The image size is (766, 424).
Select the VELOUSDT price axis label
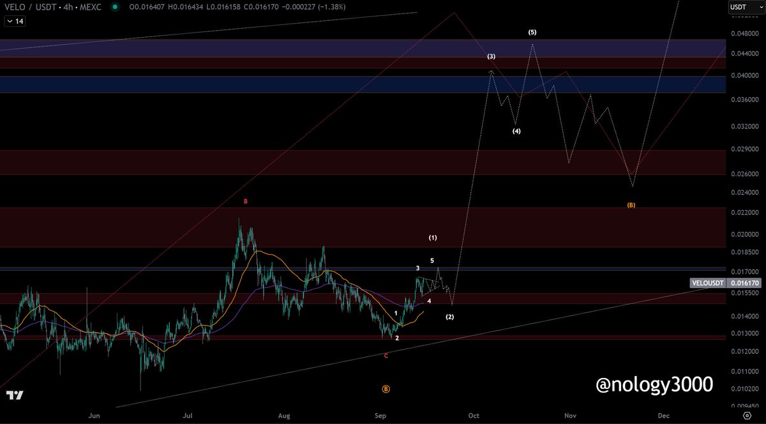[x=707, y=282]
